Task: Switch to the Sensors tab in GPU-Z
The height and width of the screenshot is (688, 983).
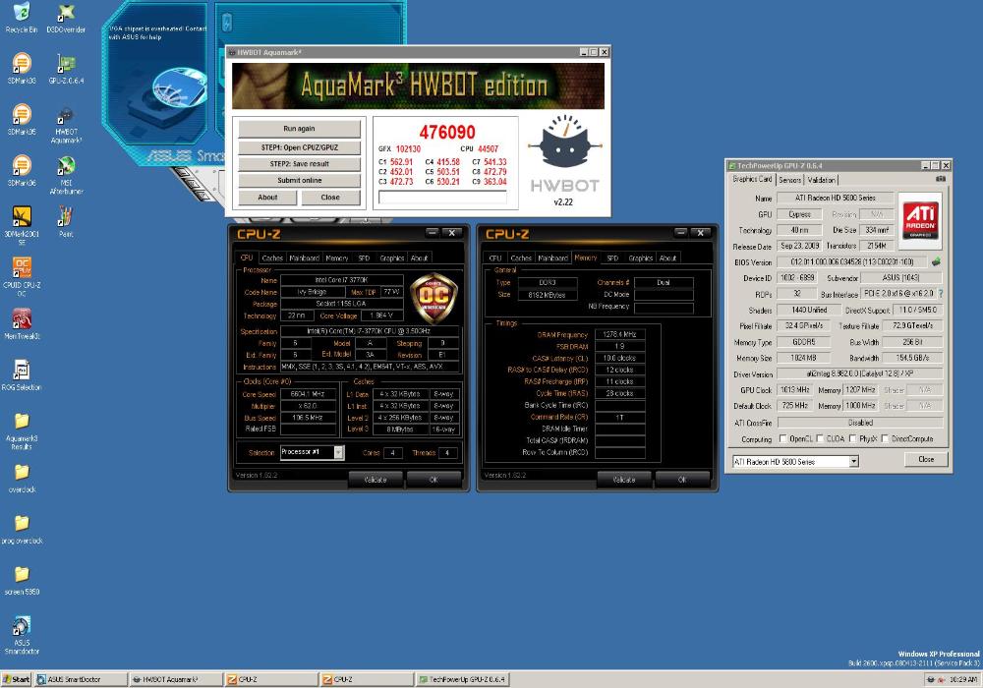Action: [790, 180]
